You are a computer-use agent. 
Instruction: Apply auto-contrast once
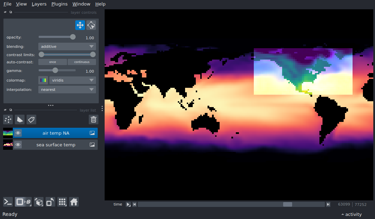pos(52,62)
